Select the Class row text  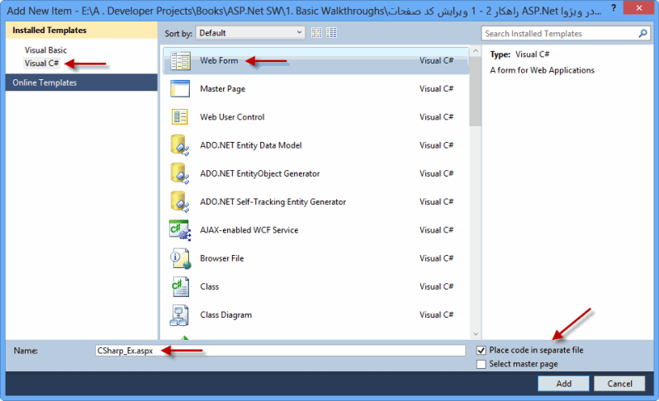coord(209,286)
